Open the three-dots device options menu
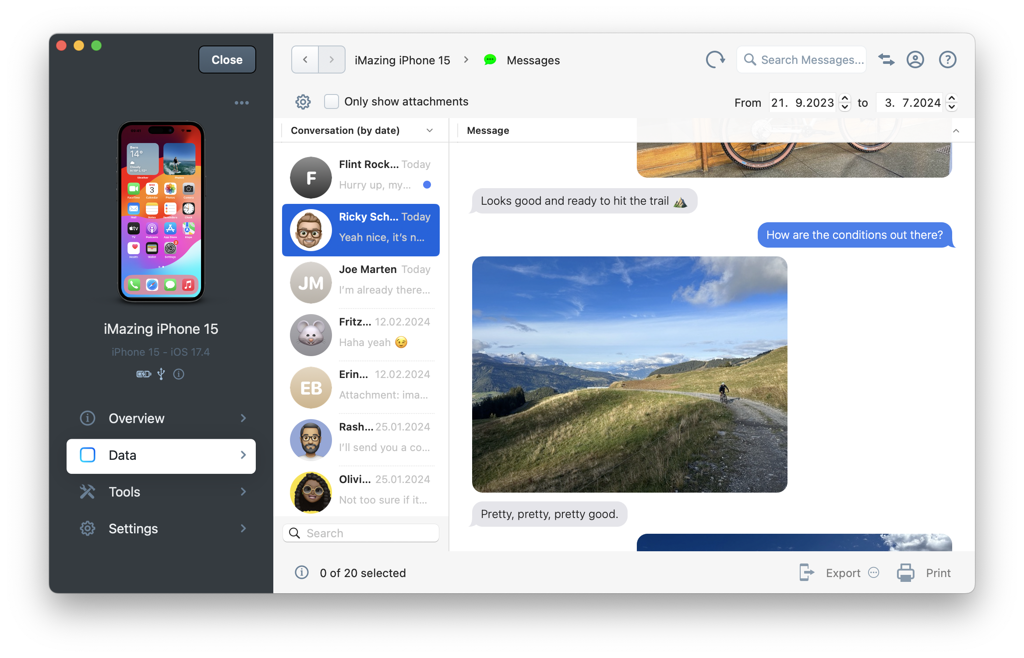The width and height of the screenshot is (1024, 658). click(x=241, y=103)
